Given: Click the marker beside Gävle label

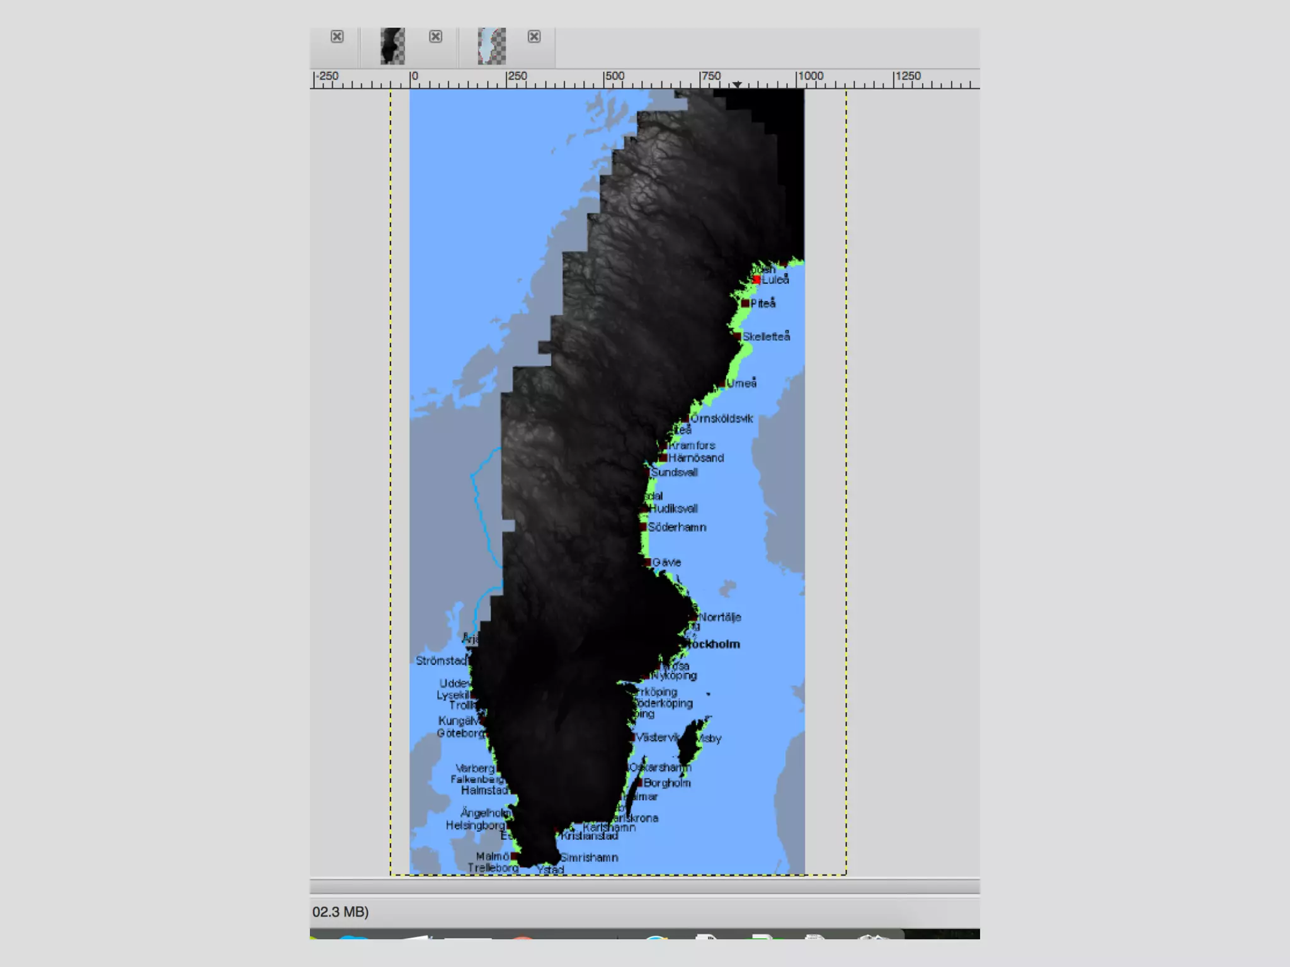Looking at the screenshot, I should coord(647,562).
